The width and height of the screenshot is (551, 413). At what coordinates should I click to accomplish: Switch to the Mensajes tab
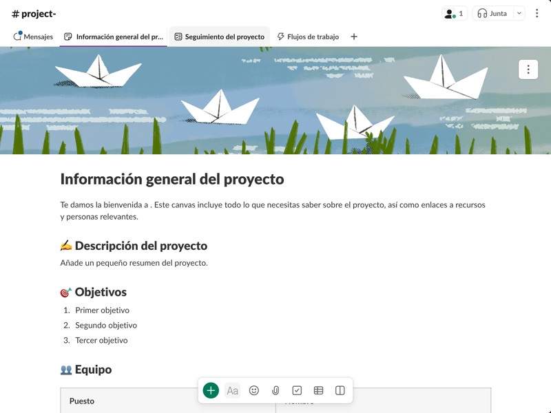click(x=33, y=36)
